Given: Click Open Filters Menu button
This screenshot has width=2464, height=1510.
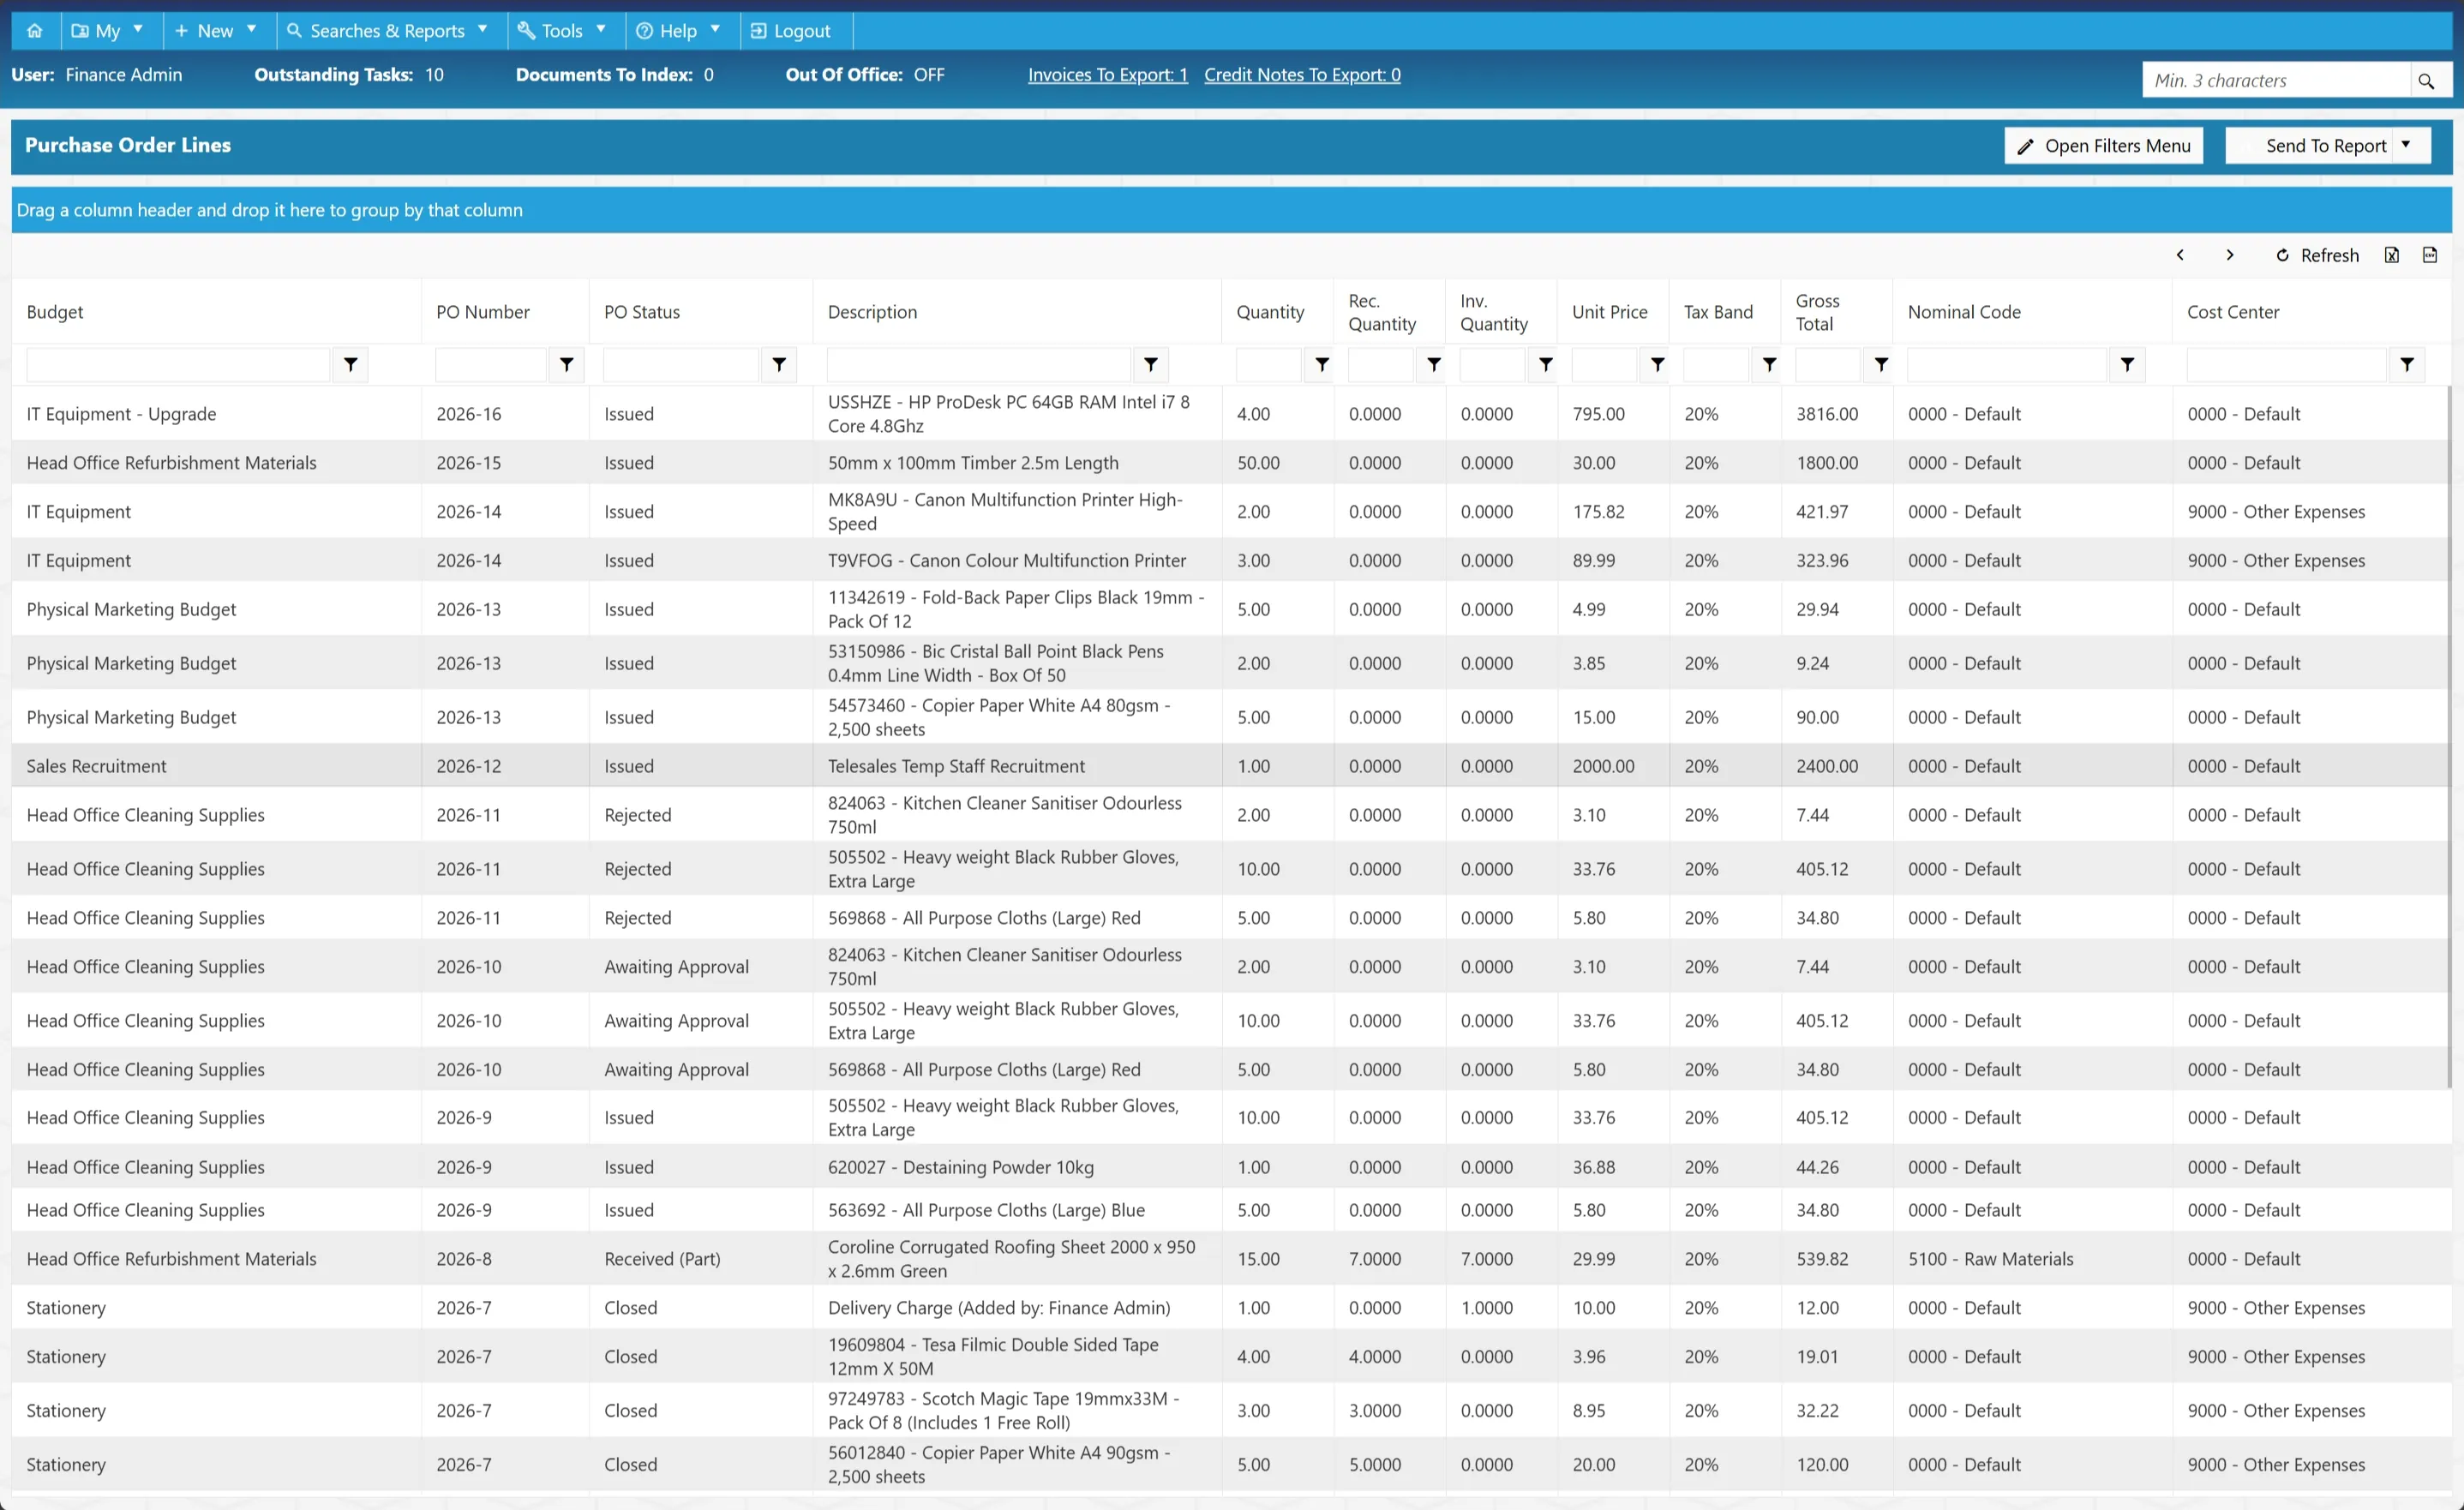Looking at the screenshot, I should click(2104, 145).
